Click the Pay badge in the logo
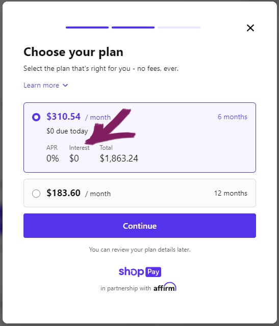Image resolution: width=279 pixels, height=326 pixels. (153, 271)
